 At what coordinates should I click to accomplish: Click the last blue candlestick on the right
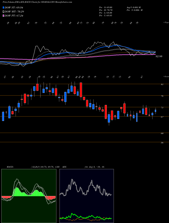[155, 111]
